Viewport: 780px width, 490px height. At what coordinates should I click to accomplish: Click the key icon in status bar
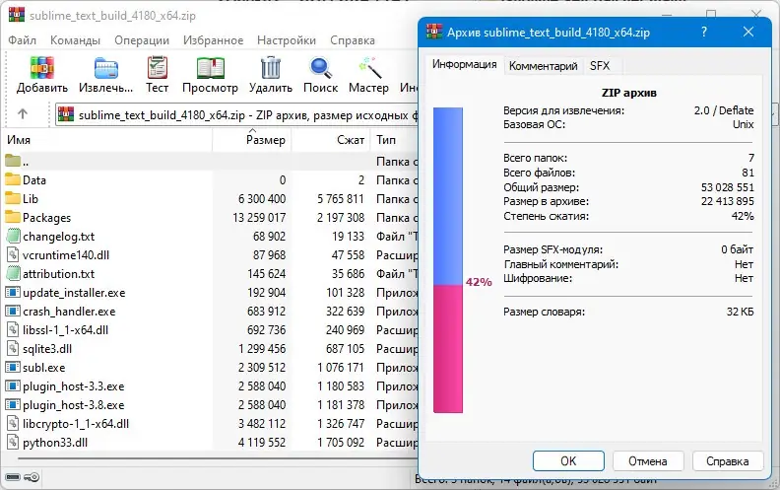click(x=32, y=477)
